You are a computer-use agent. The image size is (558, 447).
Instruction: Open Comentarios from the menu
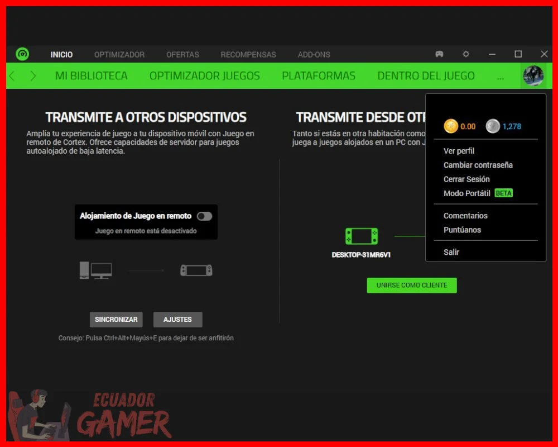click(465, 216)
